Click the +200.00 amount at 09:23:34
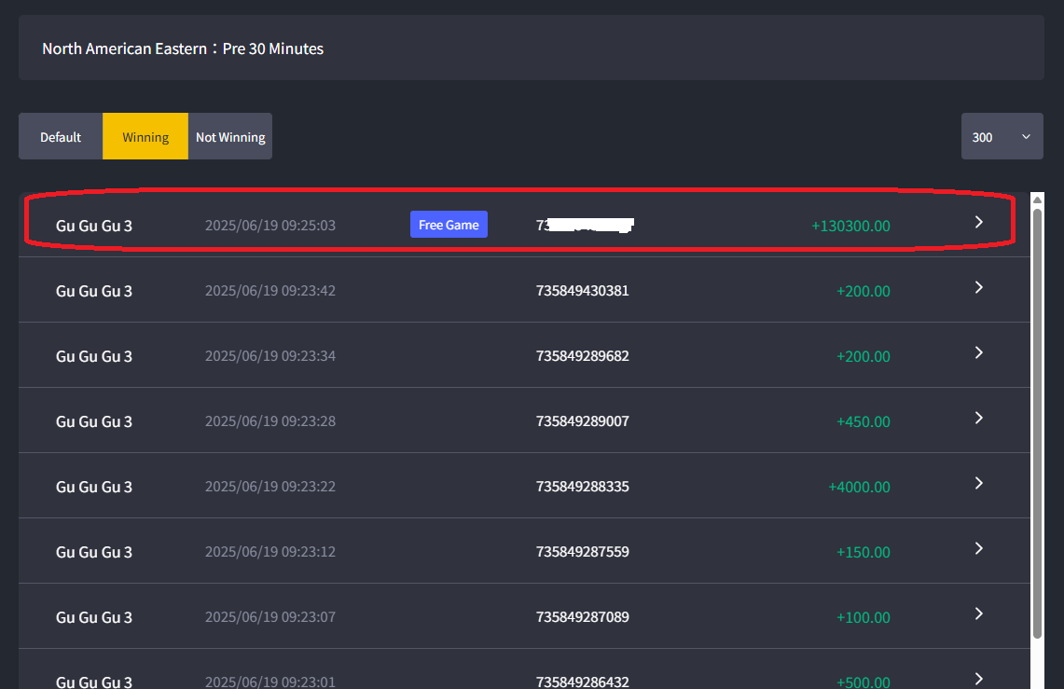This screenshot has width=1064, height=689. pos(864,356)
